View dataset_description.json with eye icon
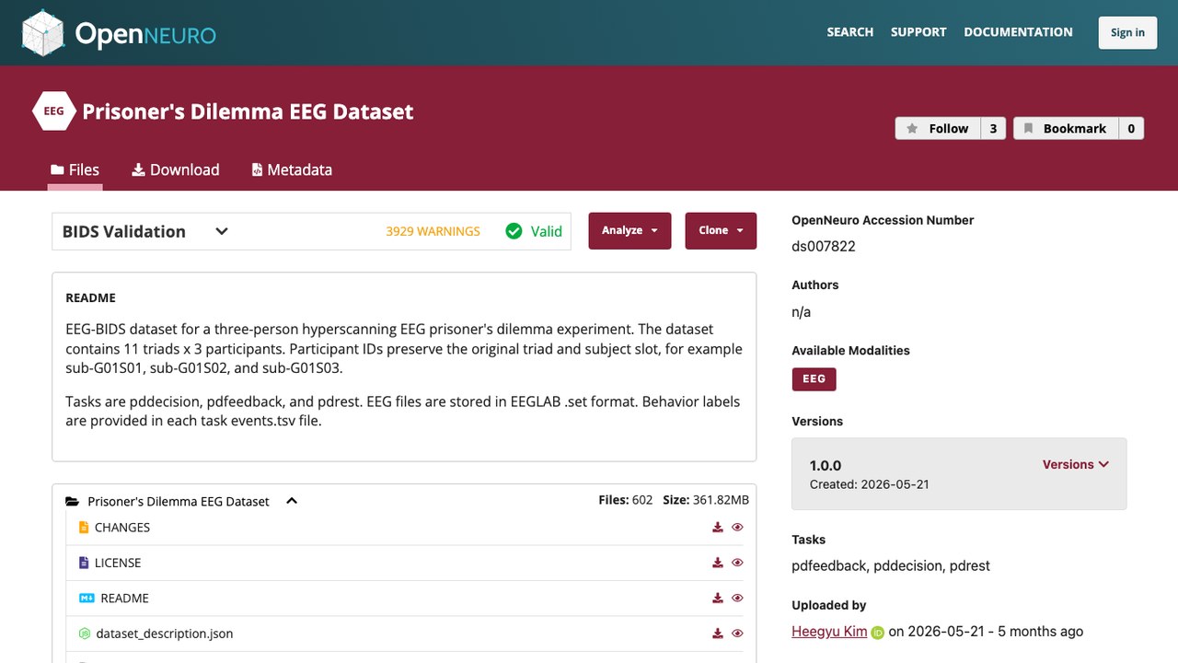Image resolution: width=1178 pixels, height=663 pixels. coord(737,634)
